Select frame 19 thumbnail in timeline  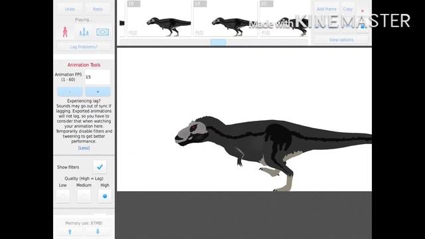(x=226, y=19)
